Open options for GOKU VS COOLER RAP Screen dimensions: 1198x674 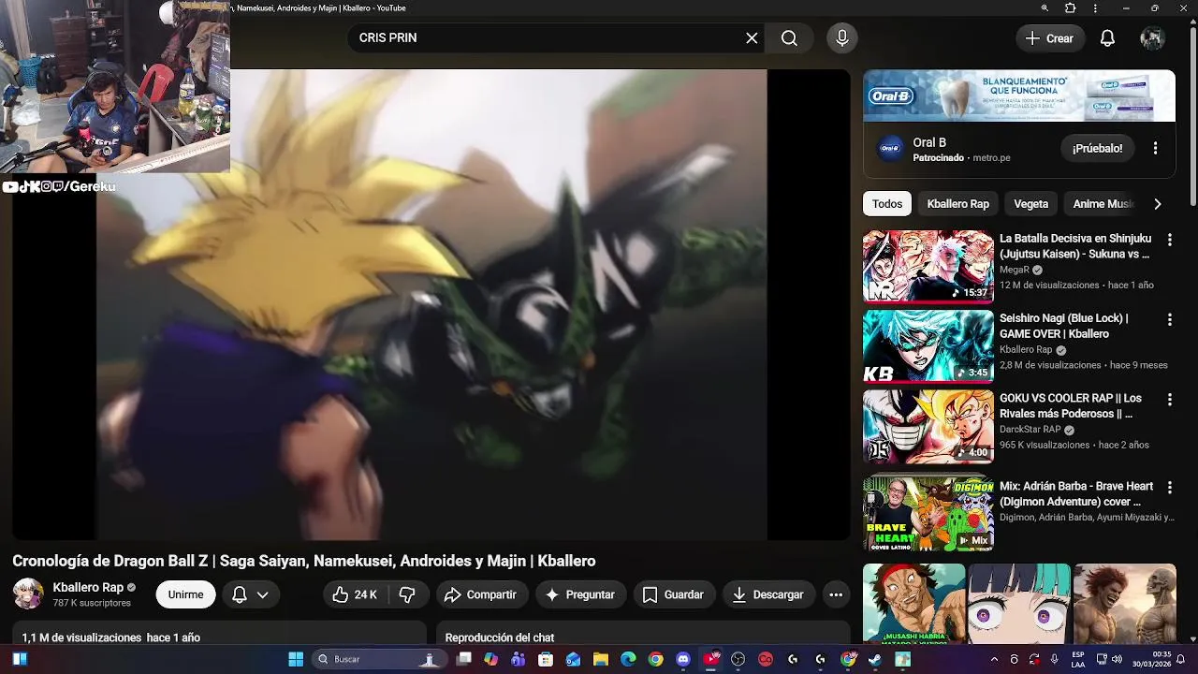1169,400
